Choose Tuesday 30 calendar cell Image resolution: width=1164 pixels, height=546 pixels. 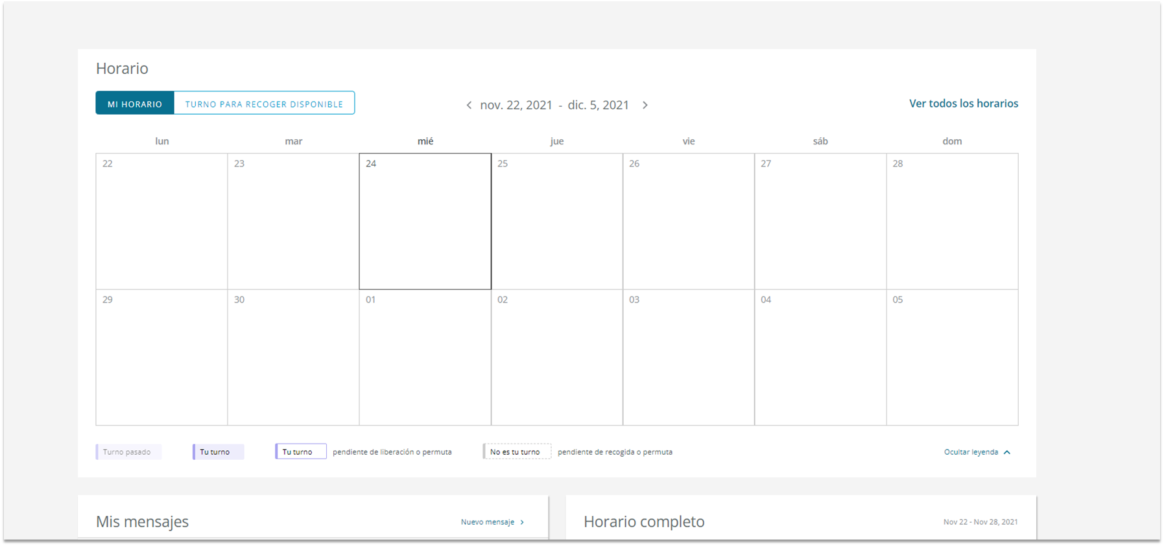[293, 358]
